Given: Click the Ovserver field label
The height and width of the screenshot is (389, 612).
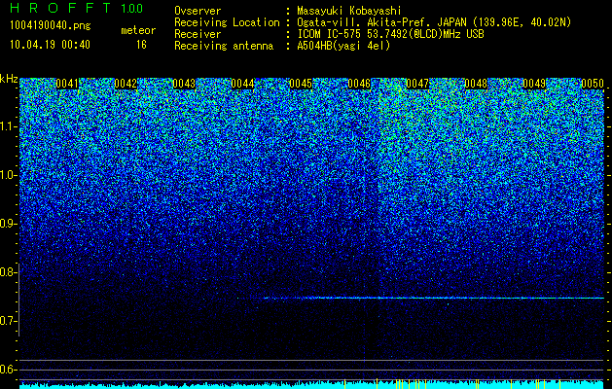Looking at the screenshot, I should (198, 11).
